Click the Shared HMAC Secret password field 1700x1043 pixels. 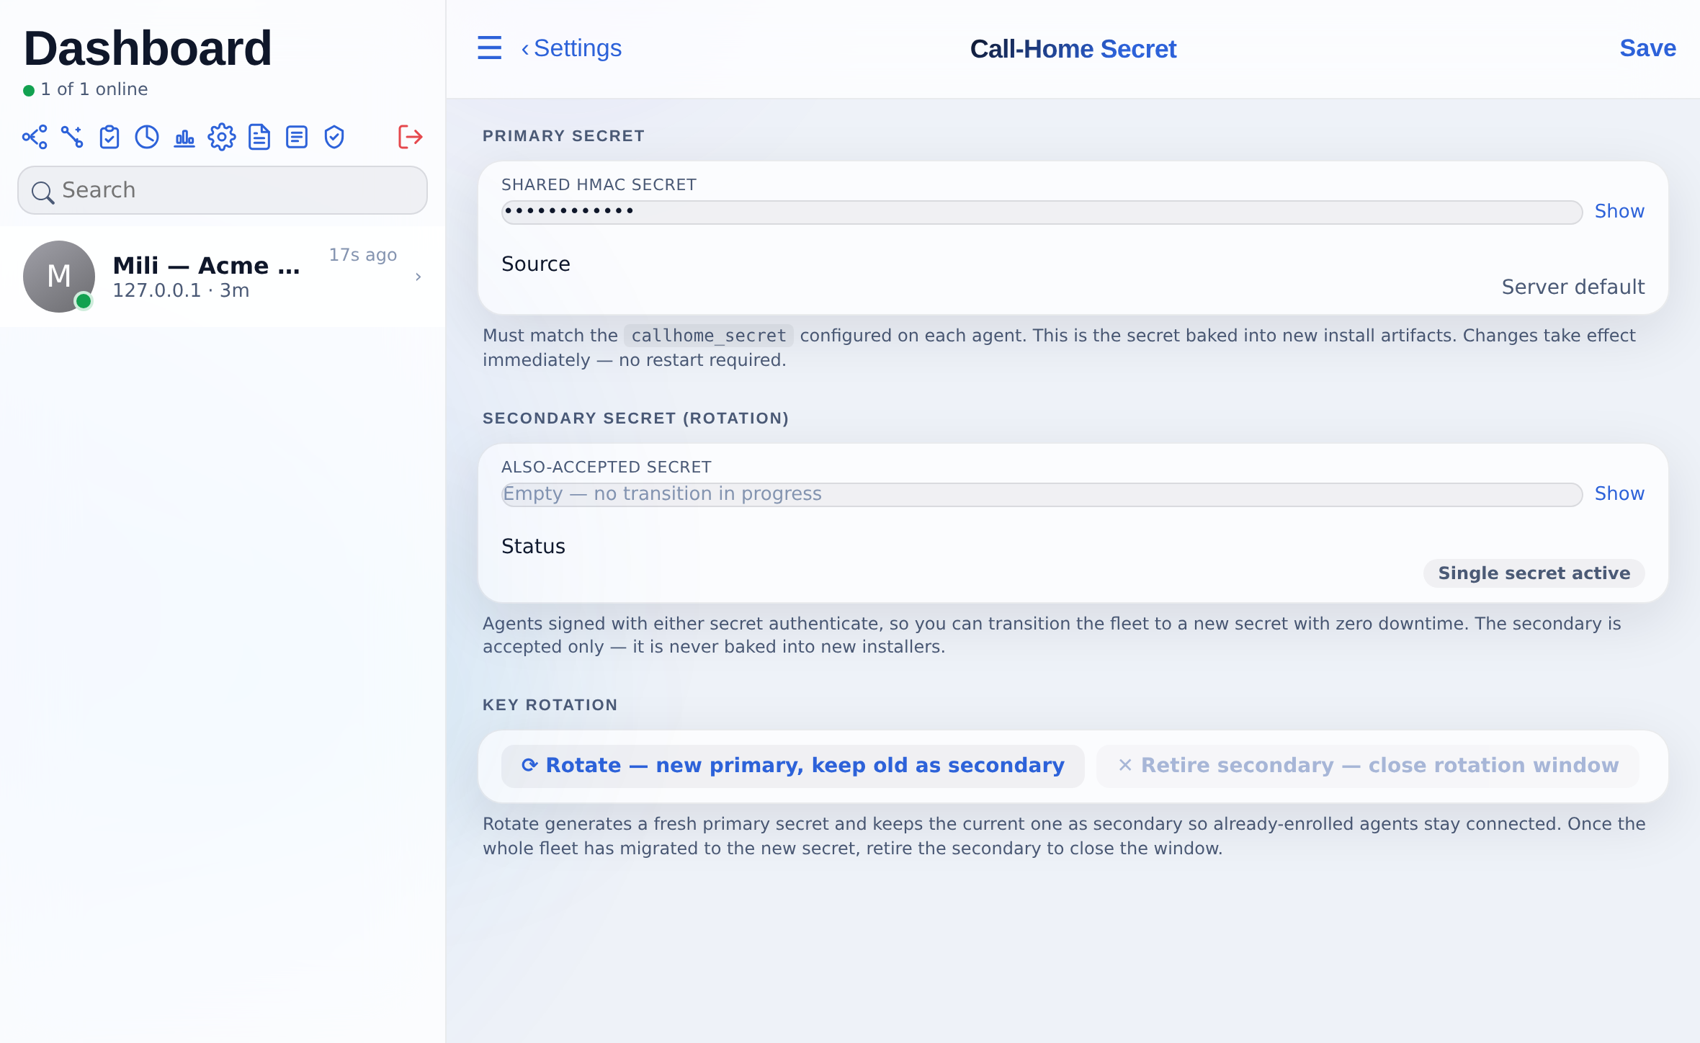pos(1042,212)
